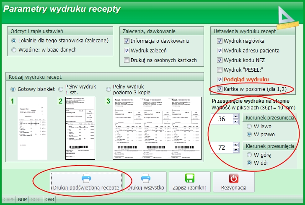Click green floppy disk Zapisz i zamknij icon
The width and height of the screenshot is (305, 205).
coord(190,178)
